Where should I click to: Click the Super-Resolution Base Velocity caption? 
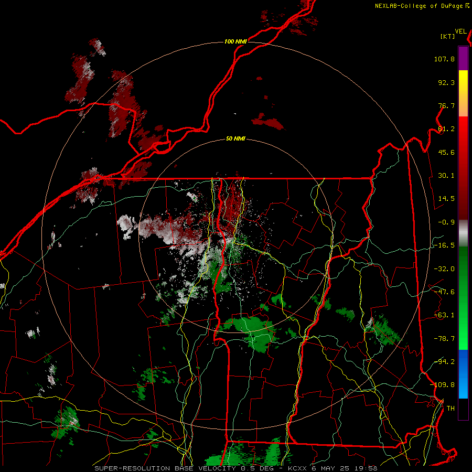235,468
